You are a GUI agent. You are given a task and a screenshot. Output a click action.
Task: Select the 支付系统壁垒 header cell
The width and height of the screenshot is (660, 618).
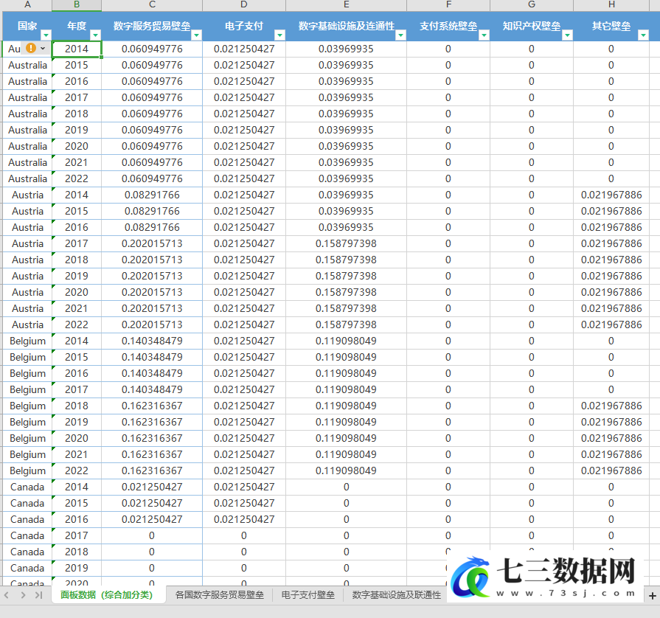click(448, 26)
